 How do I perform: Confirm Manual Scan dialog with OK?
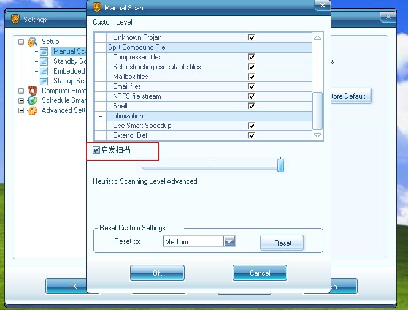[x=158, y=273]
